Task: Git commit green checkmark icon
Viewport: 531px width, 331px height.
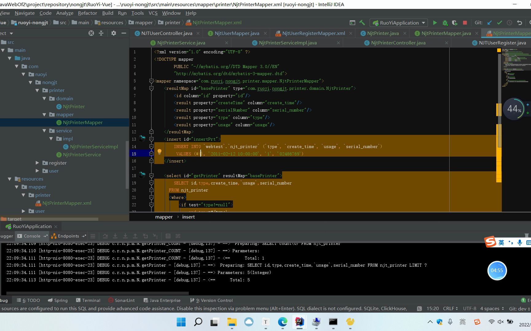Action: point(499,23)
